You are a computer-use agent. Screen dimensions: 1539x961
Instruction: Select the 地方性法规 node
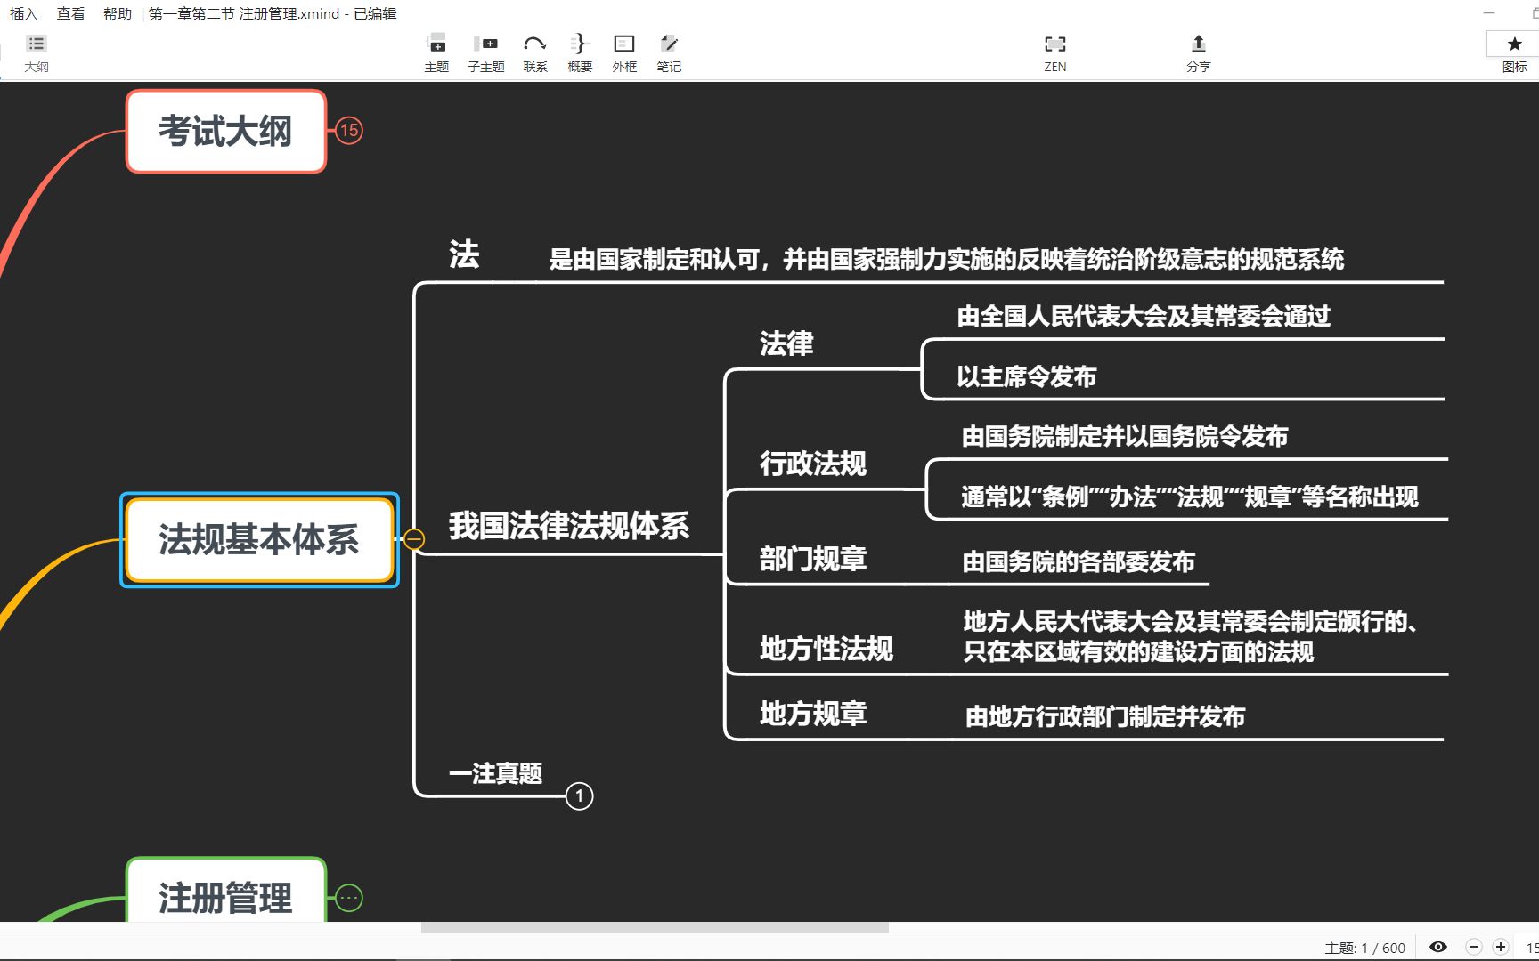click(x=826, y=649)
